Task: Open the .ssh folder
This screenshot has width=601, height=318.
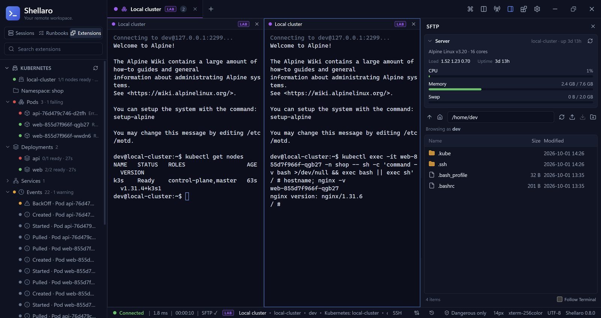Action: (x=510, y=164)
